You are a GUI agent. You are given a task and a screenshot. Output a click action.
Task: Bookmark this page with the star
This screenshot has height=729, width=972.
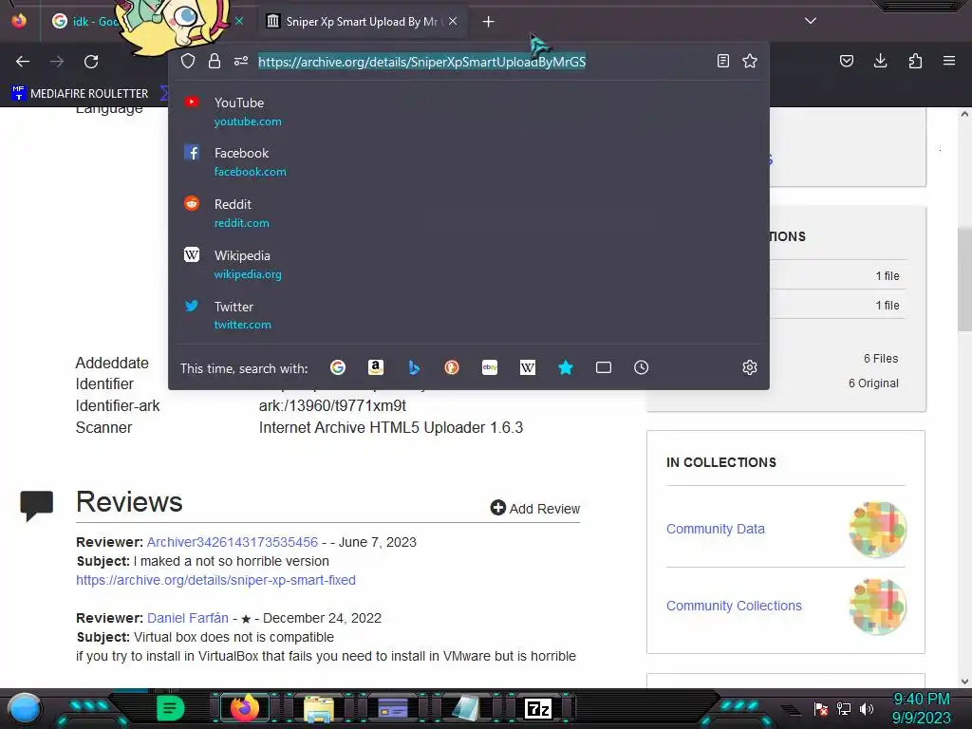750,61
